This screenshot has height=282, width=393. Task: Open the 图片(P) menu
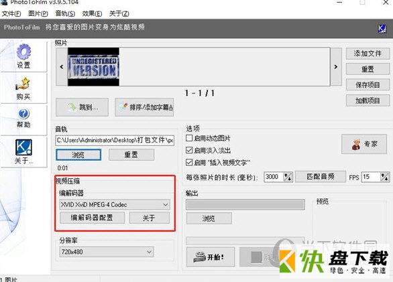coord(38,13)
